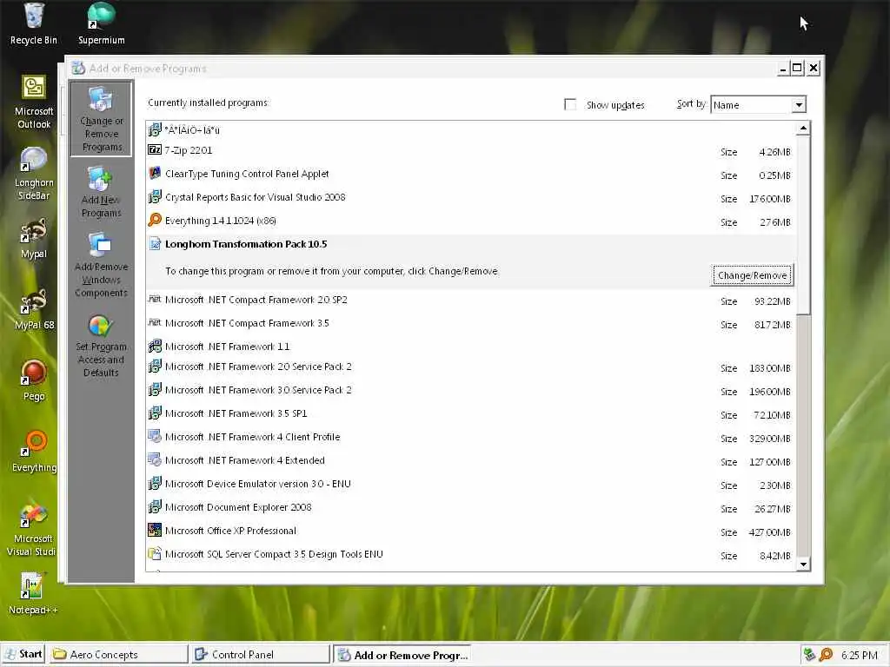Click the 427.00MB size value

[769, 532]
